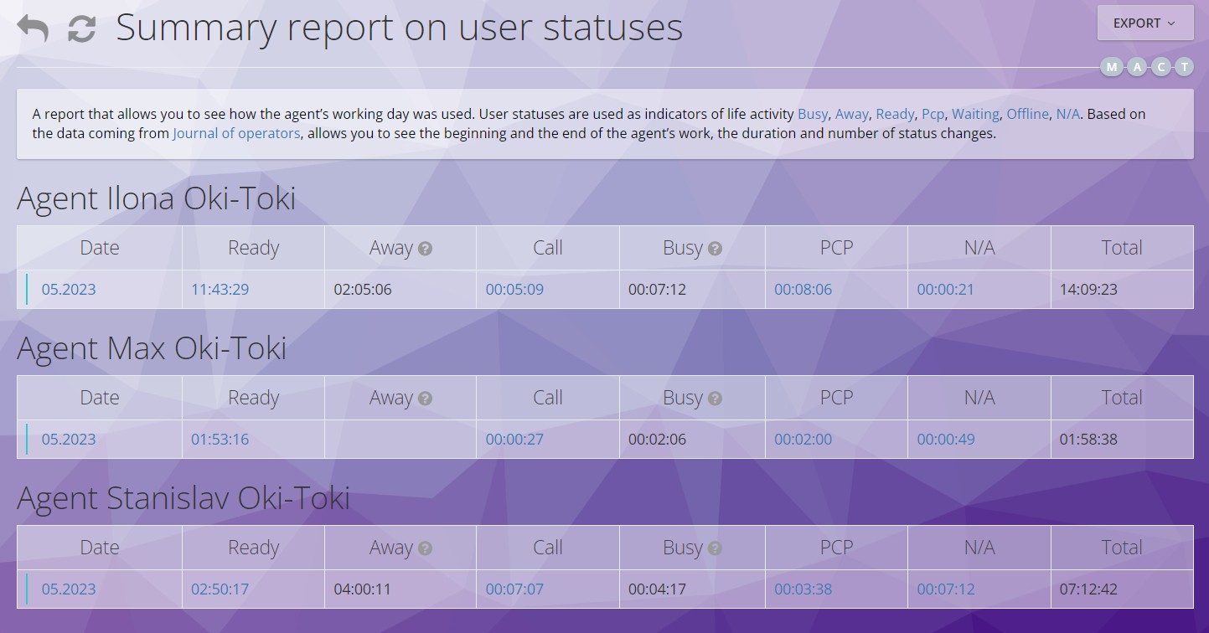Click Away help icon in Ilona's table
1209x633 pixels.
425,249
